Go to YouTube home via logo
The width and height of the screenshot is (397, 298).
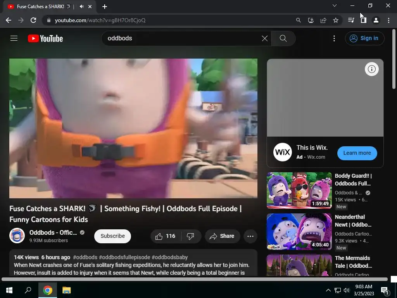pyautogui.click(x=45, y=38)
